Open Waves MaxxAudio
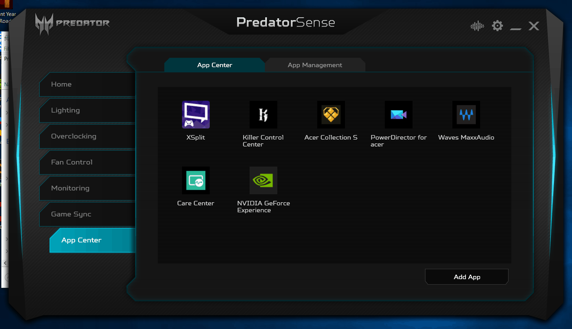The height and width of the screenshot is (329, 572). [x=466, y=115]
